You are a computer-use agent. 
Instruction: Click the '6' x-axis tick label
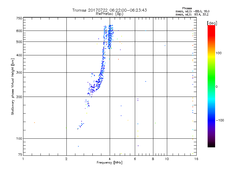pyautogui.click(x=135, y=159)
